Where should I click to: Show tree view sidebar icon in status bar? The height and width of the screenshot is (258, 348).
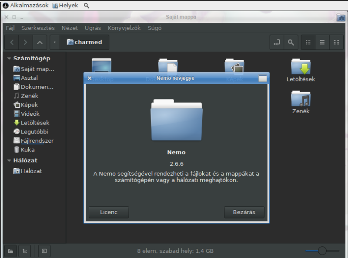pos(25,251)
